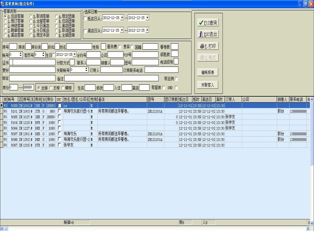Select the E.全部团单 radio option
This screenshot has height=231, width=314.
coord(57,35)
